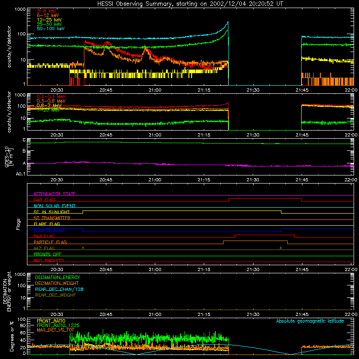Image resolution: width=359 pixels, height=359 pixels.
Task: Select the PARTICLE_FLAG label
Action: click(50, 242)
